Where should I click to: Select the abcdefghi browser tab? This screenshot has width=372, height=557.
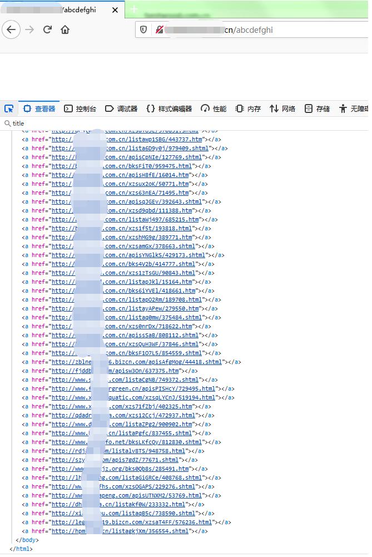tap(62, 9)
